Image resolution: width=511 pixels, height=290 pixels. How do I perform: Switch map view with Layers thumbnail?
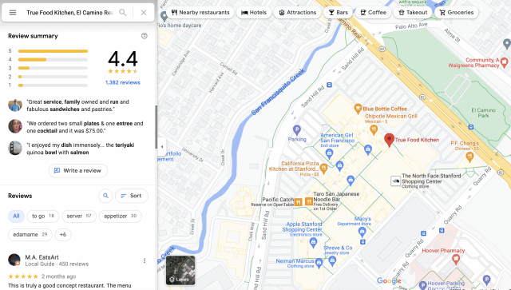click(180, 271)
